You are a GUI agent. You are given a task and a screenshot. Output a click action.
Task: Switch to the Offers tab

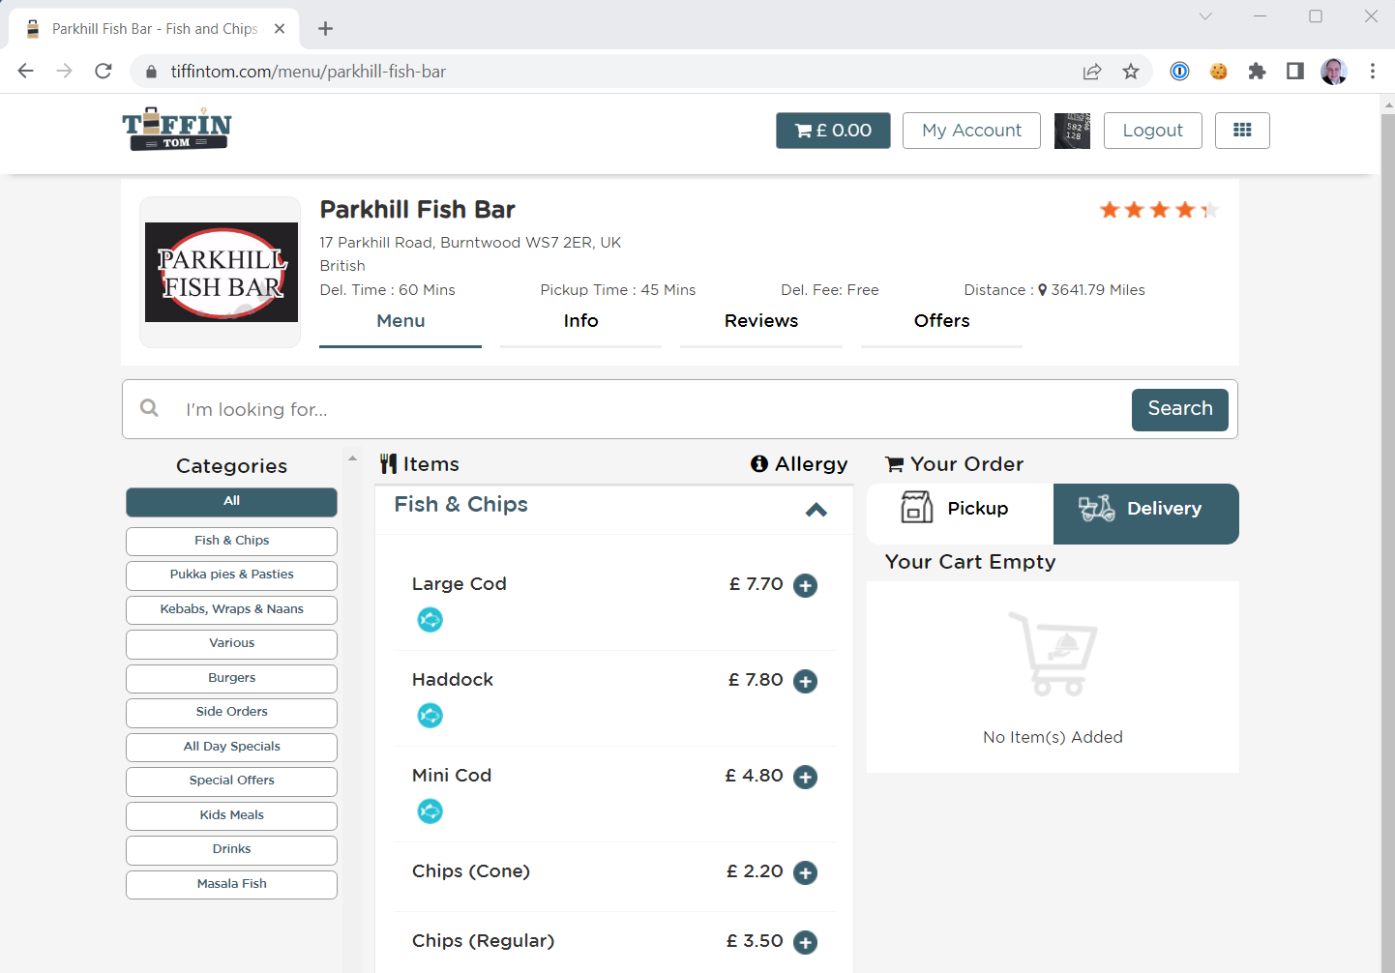(x=941, y=321)
